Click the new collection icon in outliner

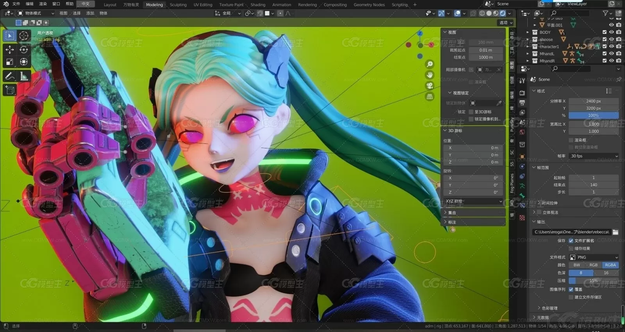618,13
